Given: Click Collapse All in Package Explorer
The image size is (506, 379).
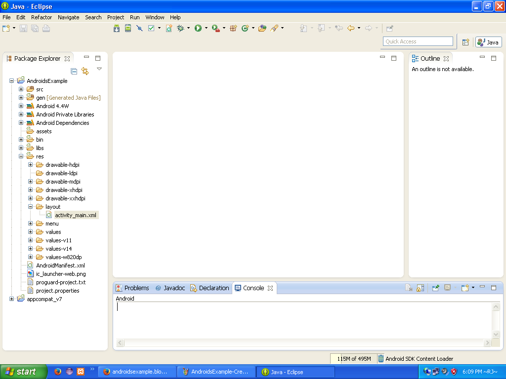Looking at the screenshot, I should point(74,71).
